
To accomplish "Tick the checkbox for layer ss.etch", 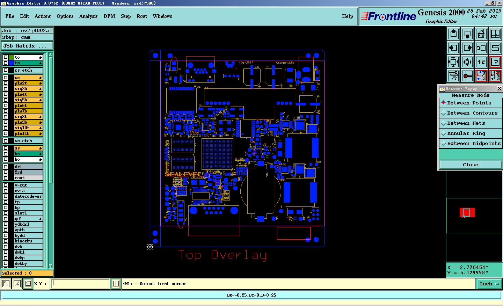I will pos(6,141).
